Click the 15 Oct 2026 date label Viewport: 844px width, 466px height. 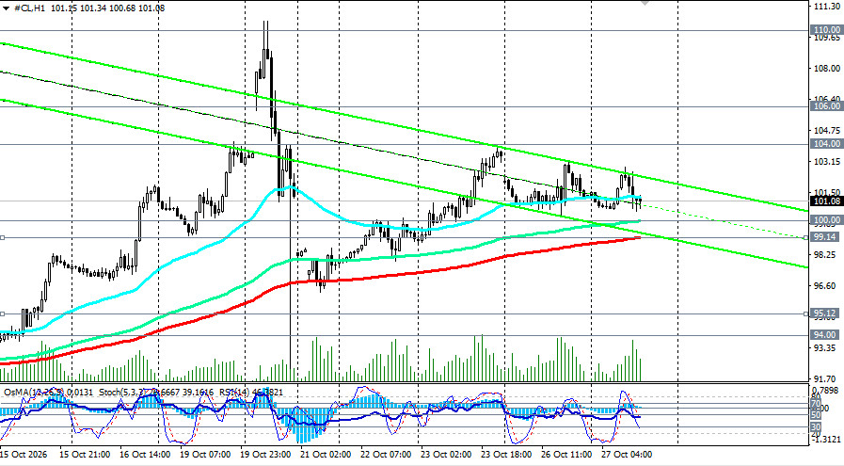tap(24, 455)
